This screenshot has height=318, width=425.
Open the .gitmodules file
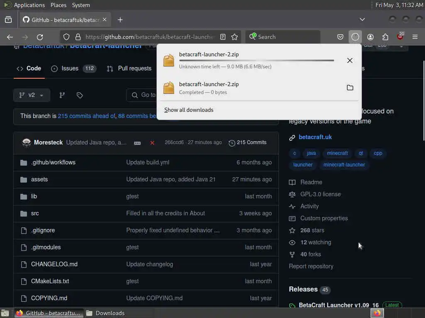[46, 247]
